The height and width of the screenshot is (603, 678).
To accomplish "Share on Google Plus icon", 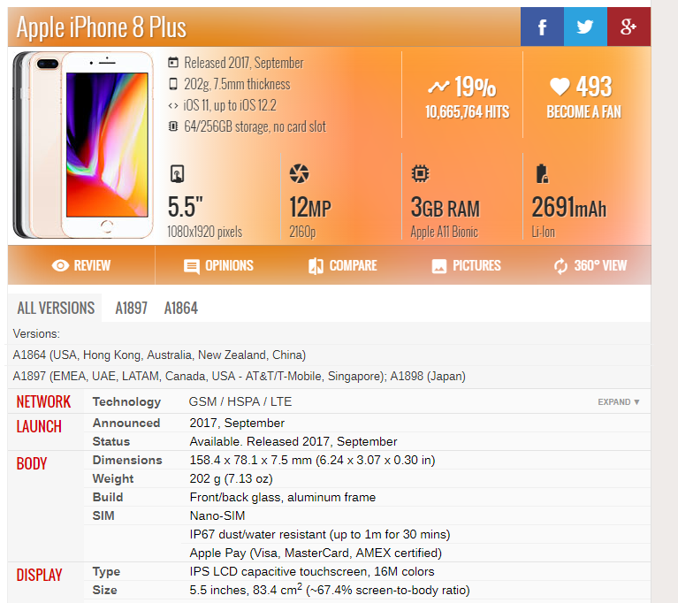I will click(628, 27).
